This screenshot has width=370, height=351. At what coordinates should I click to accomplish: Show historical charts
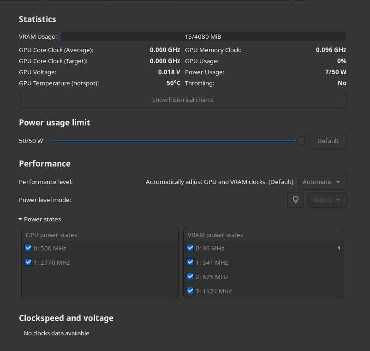pyautogui.click(x=183, y=99)
